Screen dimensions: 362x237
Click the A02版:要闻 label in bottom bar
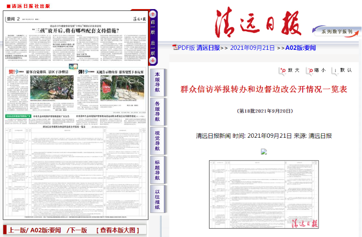(x=46, y=230)
